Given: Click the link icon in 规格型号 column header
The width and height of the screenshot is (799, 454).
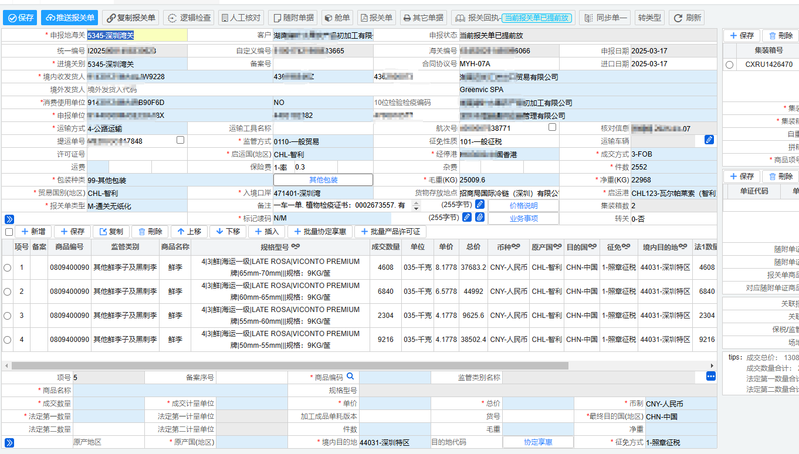Looking at the screenshot, I should coord(296,246).
